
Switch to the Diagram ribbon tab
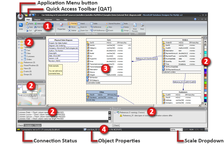37,20
